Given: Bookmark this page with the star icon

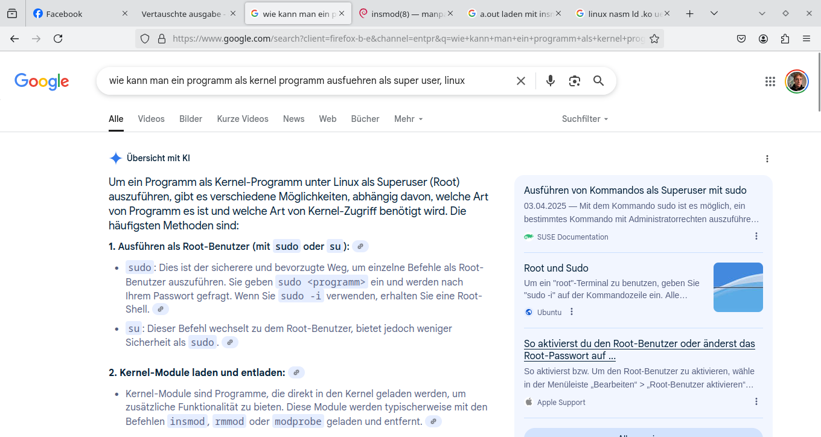Looking at the screenshot, I should pyautogui.click(x=654, y=38).
